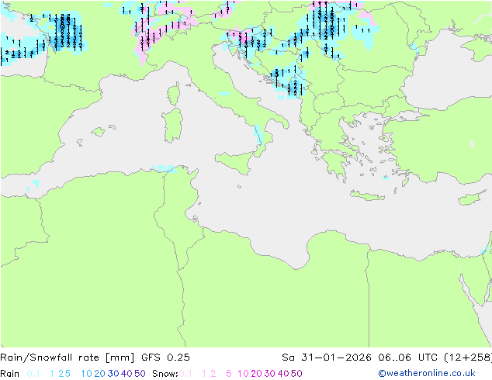Select the Rain legend 30 value

[x=113, y=374]
